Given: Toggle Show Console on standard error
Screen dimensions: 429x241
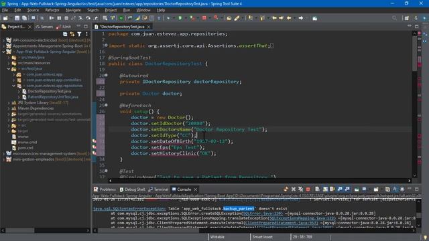Looking at the screenshot, I should pyautogui.click(x=347, y=189).
